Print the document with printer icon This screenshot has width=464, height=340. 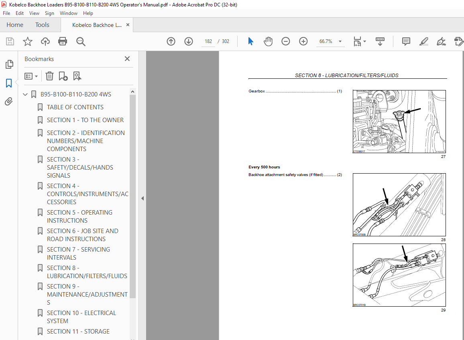tap(63, 41)
